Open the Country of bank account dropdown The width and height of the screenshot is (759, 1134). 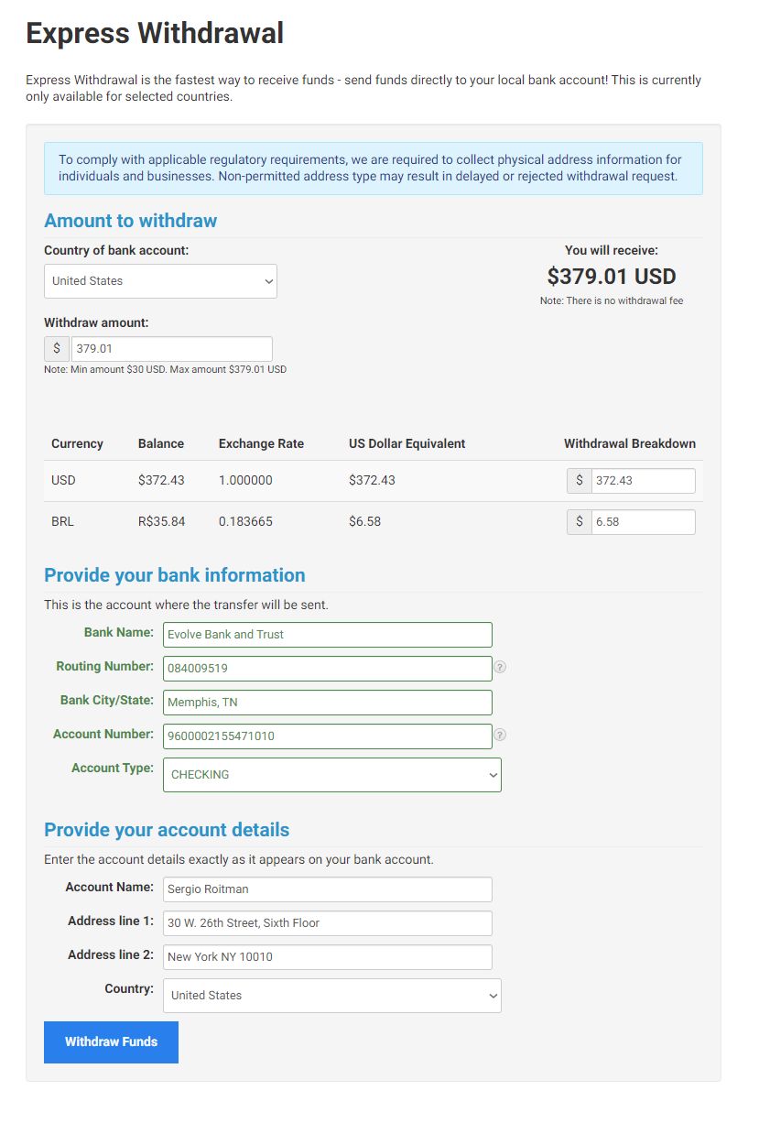pyautogui.click(x=160, y=281)
